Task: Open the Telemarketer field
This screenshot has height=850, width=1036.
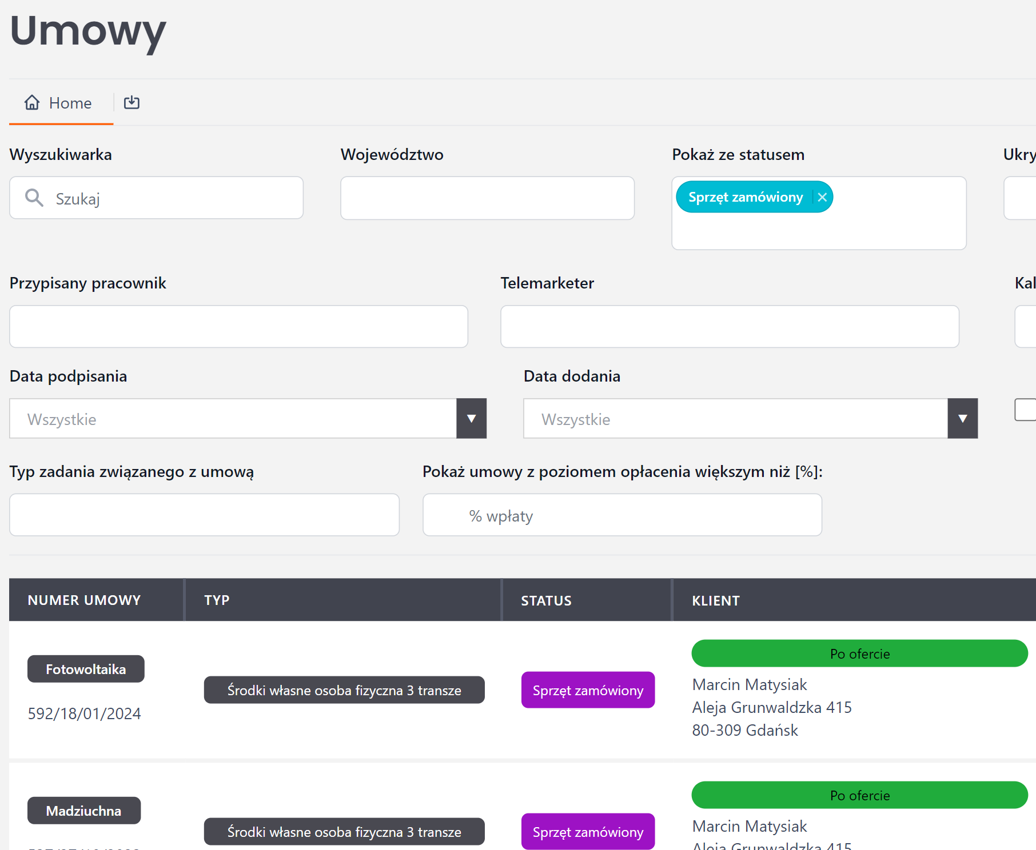Action: click(x=730, y=327)
